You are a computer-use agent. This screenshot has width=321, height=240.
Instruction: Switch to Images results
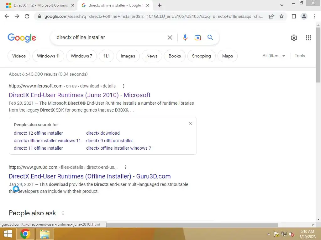click(x=128, y=56)
